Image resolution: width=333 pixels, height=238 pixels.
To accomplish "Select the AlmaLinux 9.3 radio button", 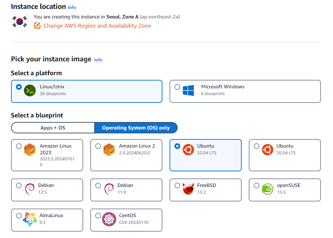I will 19,216.
